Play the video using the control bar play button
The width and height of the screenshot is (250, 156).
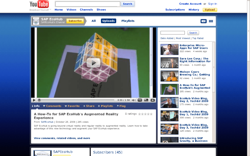pyautogui.click(x=34, y=100)
